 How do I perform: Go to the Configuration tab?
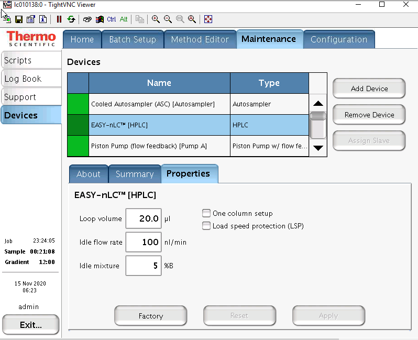click(x=339, y=39)
